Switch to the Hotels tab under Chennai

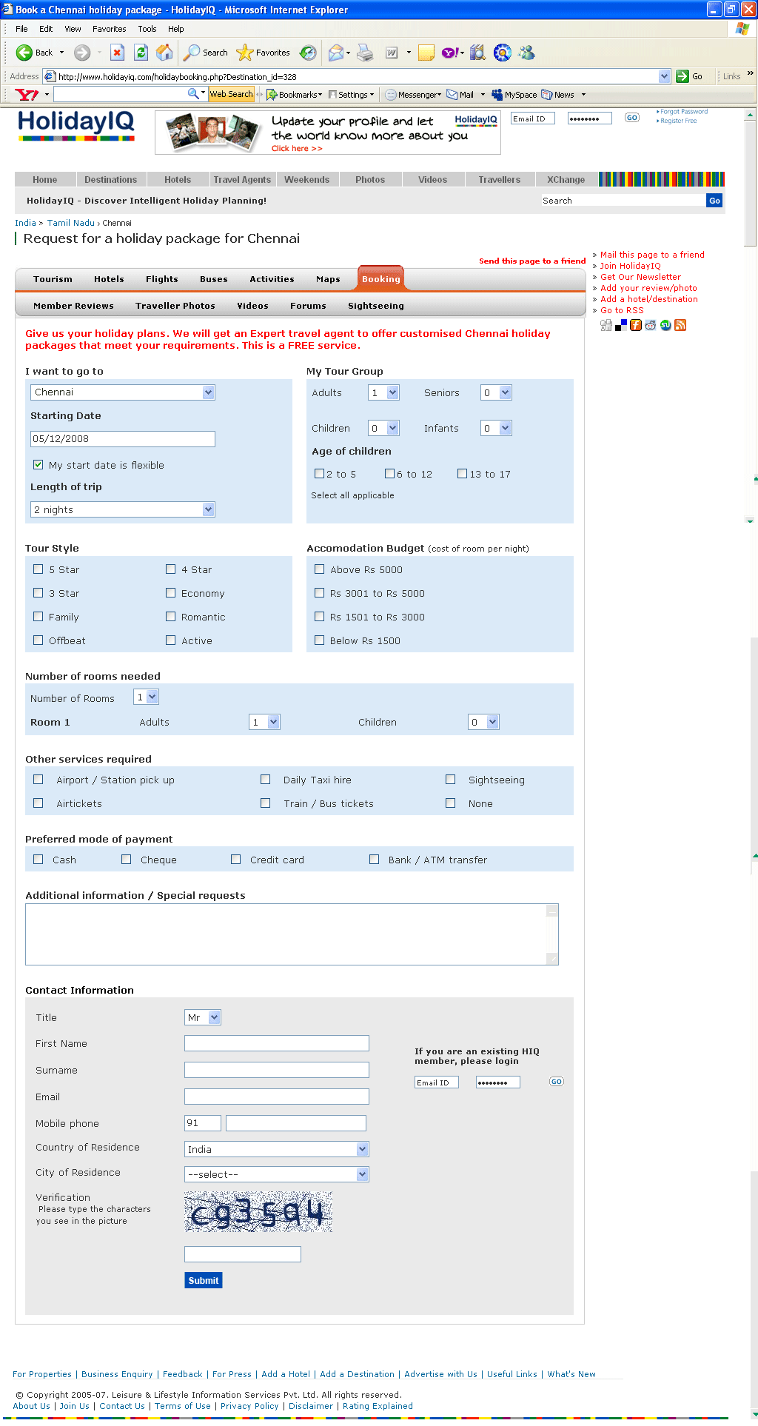pos(109,279)
